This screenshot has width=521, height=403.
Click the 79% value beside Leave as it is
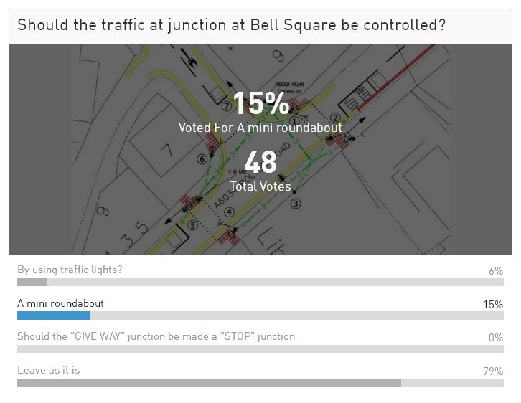(493, 371)
